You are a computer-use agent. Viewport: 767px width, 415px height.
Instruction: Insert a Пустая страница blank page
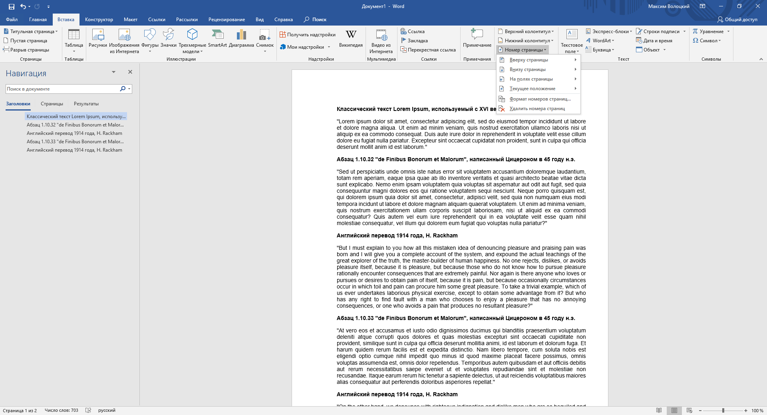(x=25, y=41)
